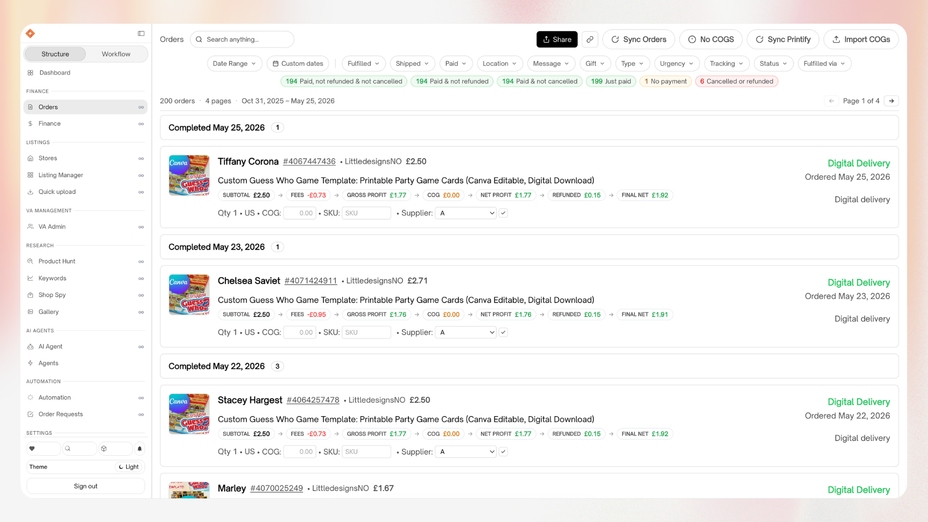
Task: Click the notification bell icon
Action: click(x=140, y=449)
